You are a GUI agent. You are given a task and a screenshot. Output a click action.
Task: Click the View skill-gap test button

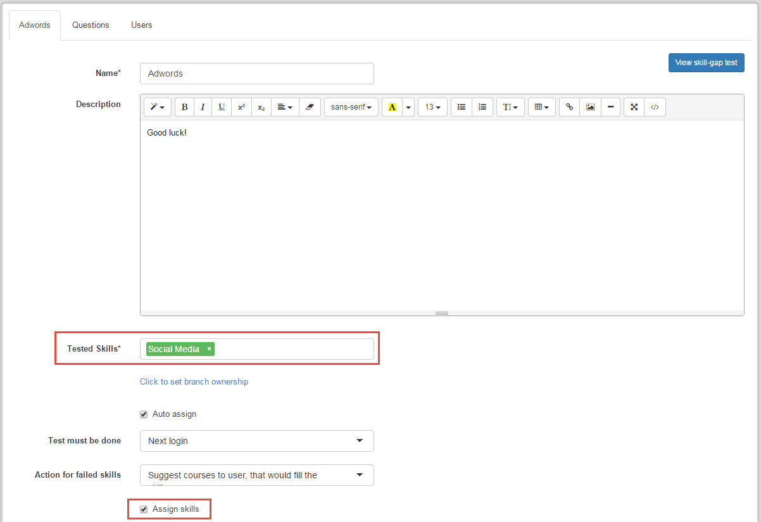[707, 63]
